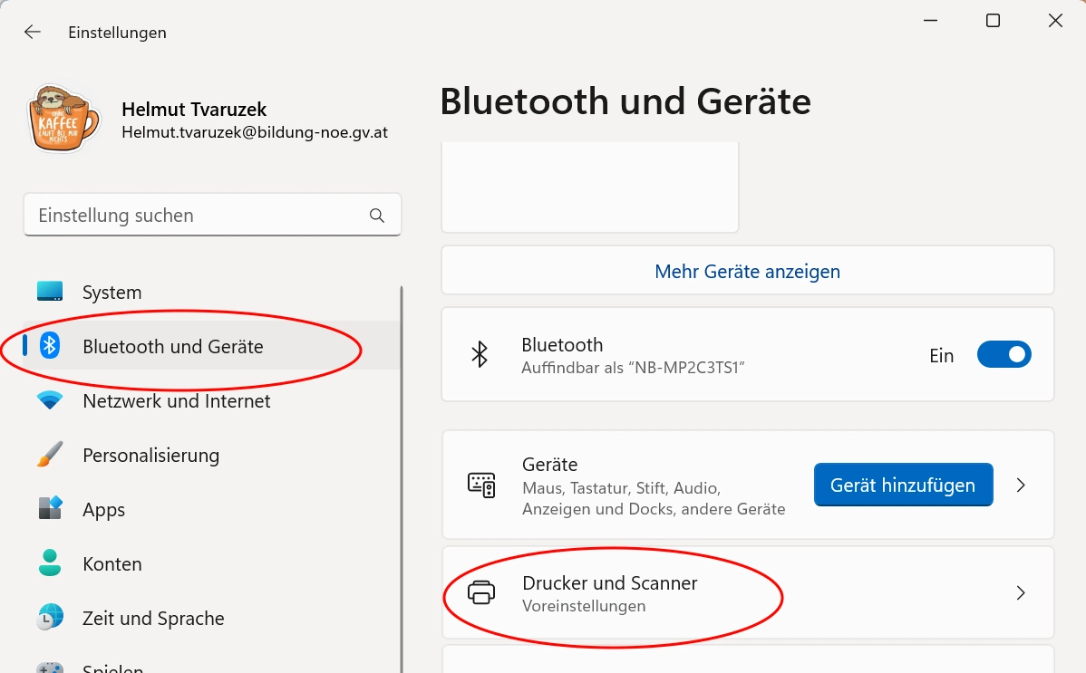
Task: Expand Drucker und Scanner chevron arrow
Action: pos(1021,593)
